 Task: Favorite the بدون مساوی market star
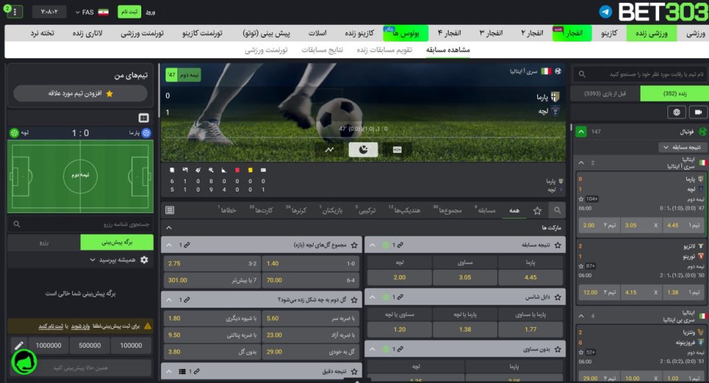click(x=558, y=349)
